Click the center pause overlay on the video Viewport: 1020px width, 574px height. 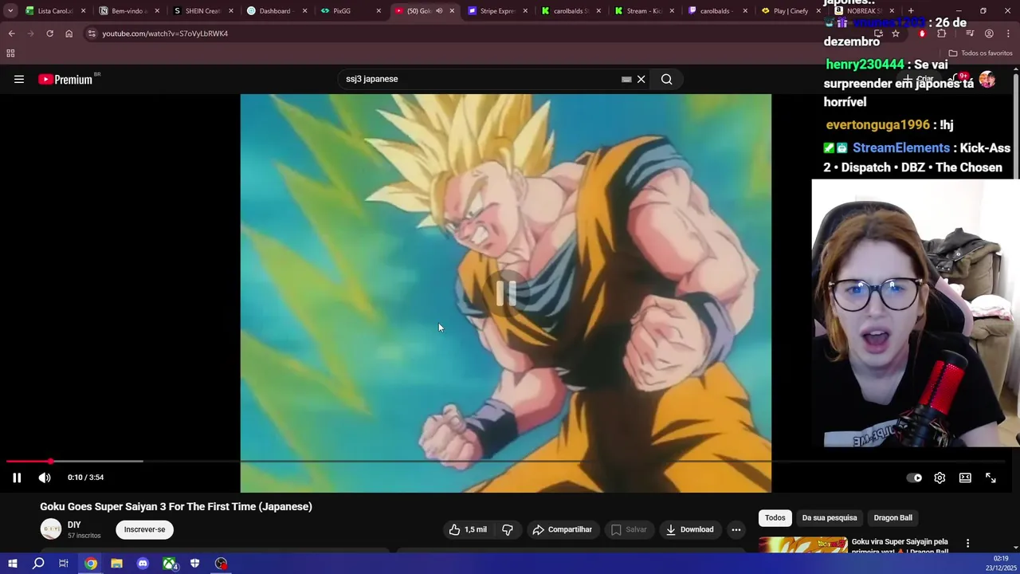(506, 293)
